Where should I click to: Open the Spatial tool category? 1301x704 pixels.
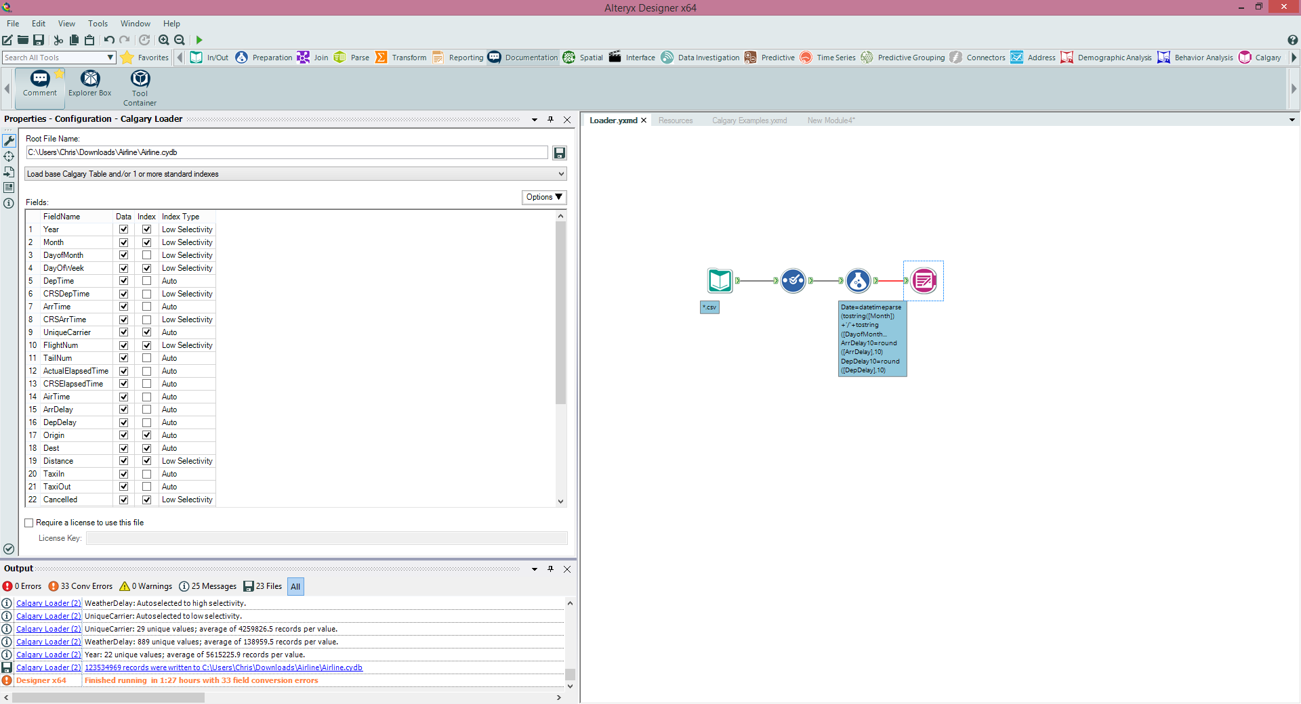tap(583, 58)
